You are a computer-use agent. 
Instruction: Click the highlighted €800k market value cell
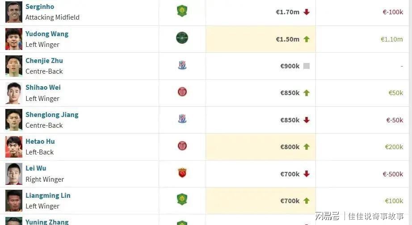(261, 147)
